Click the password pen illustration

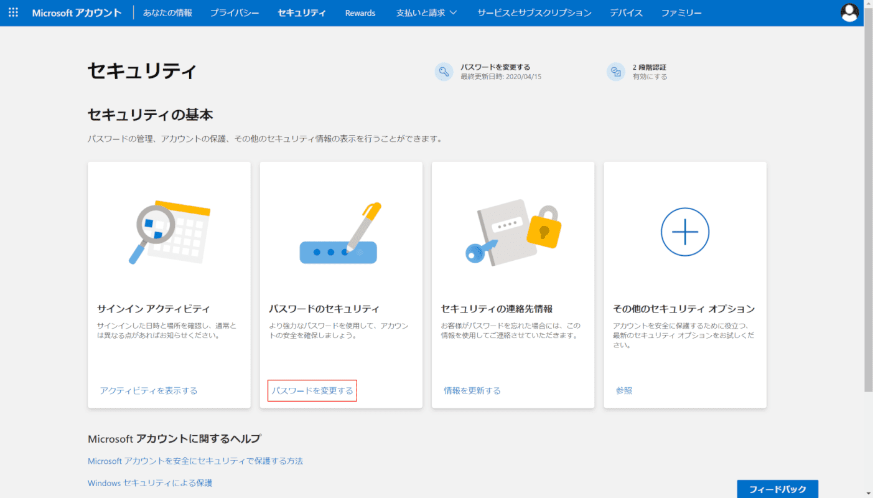coord(341,233)
